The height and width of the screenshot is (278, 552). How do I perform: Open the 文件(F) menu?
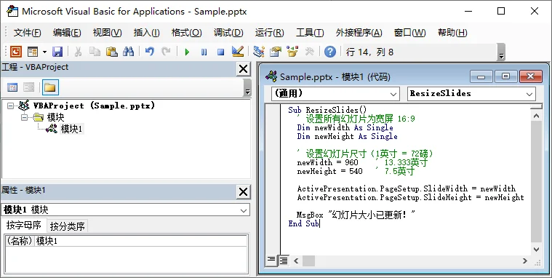coord(27,33)
